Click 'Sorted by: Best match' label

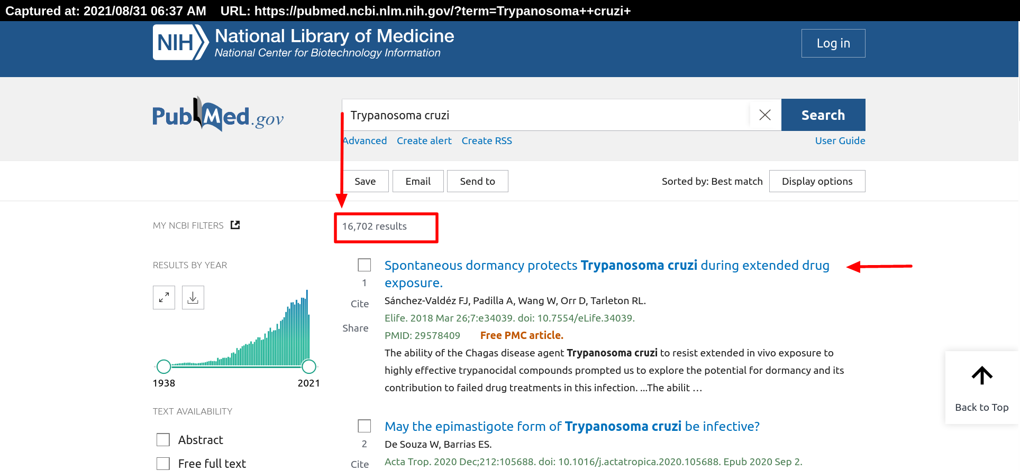tap(712, 181)
